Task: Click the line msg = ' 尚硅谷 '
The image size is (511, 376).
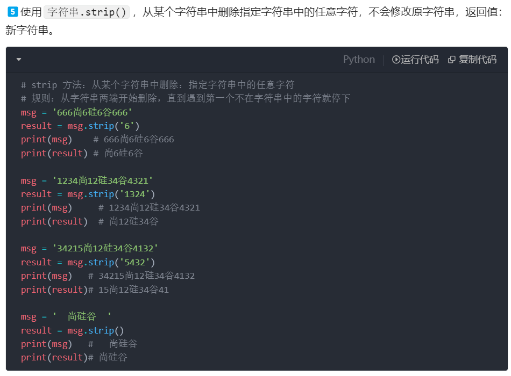Action: (66, 316)
